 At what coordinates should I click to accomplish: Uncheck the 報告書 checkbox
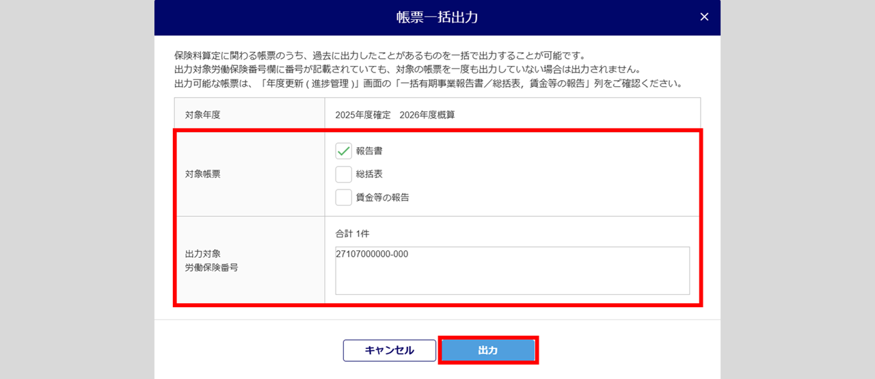[x=344, y=151]
